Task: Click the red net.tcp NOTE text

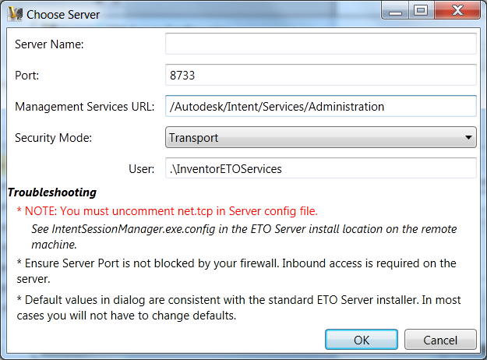Action: pyautogui.click(x=168, y=211)
